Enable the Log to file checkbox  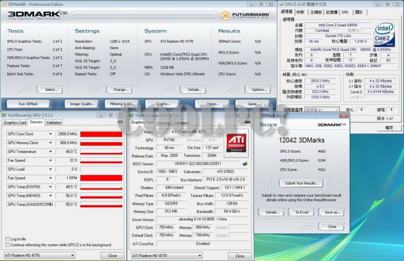click(7, 239)
